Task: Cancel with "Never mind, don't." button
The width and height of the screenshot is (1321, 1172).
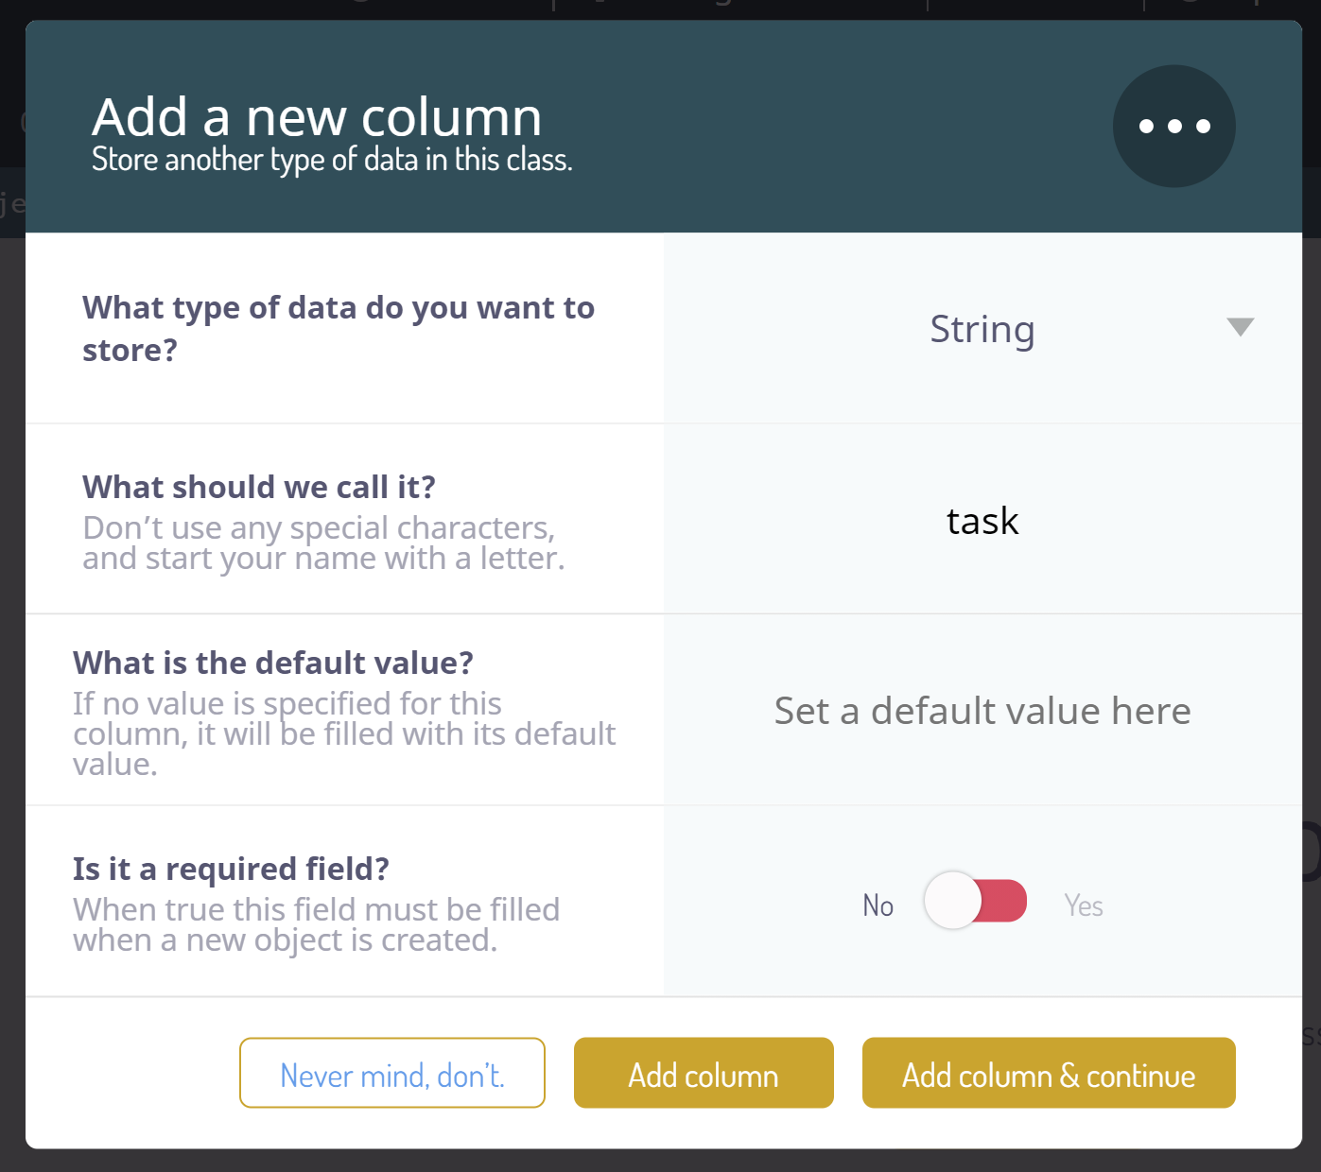Action: click(392, 1074)
